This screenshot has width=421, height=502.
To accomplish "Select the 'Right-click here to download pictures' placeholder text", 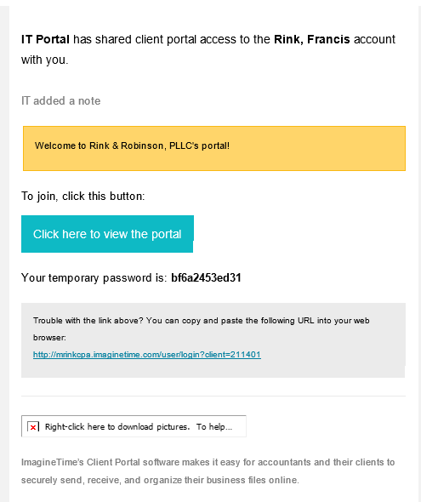I will pyautogui.click(x=117, y=427).
